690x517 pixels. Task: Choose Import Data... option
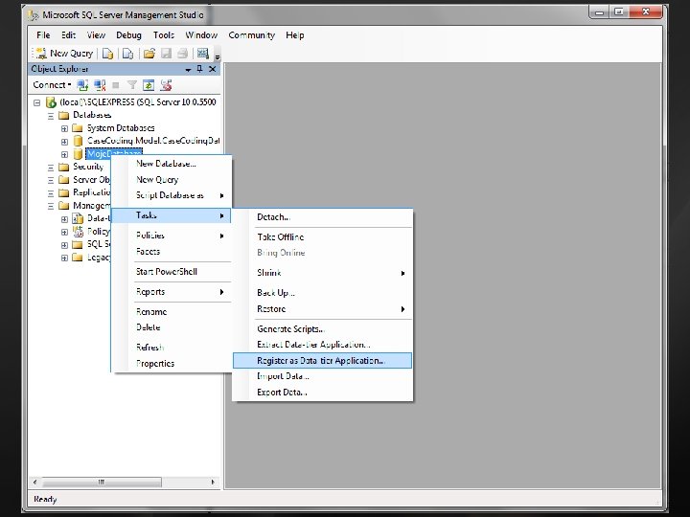pos(323,376)
